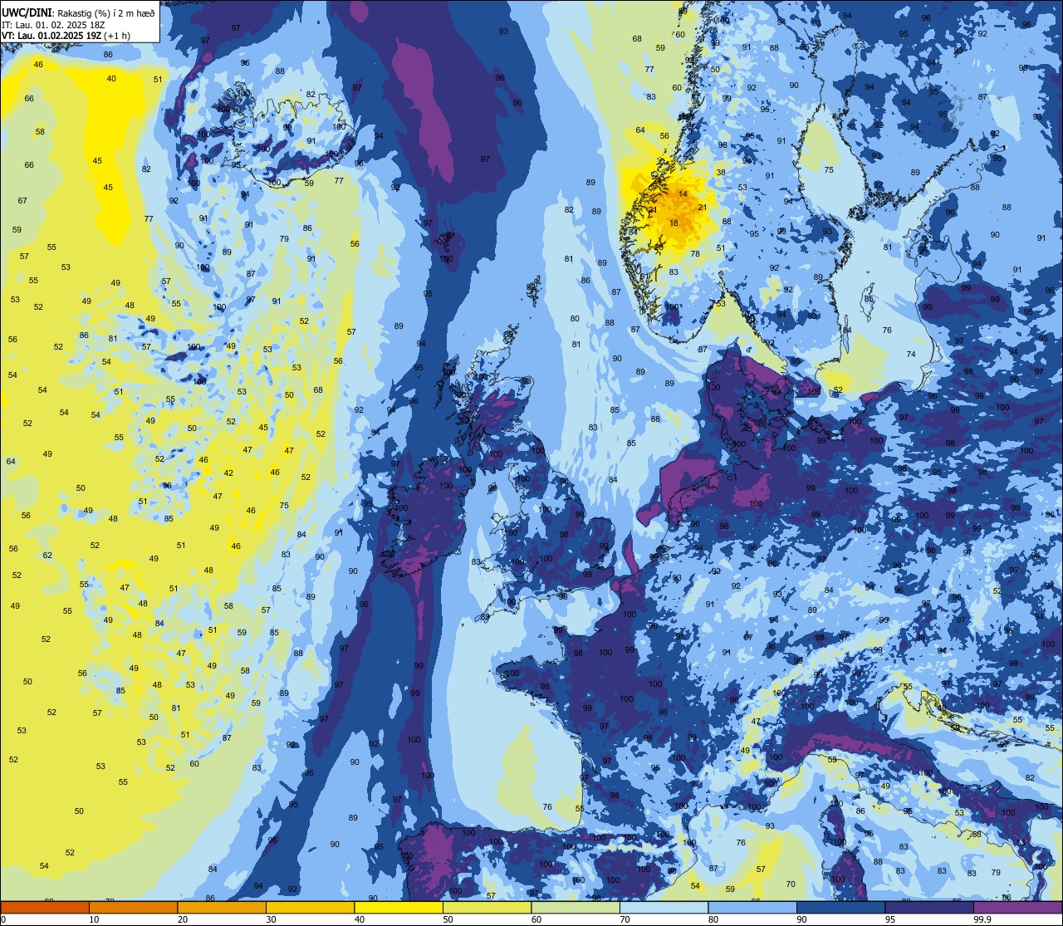Click the 60–70 pale green legend swatch
This screenshot has width=1063, height=926.
point(576,907)
